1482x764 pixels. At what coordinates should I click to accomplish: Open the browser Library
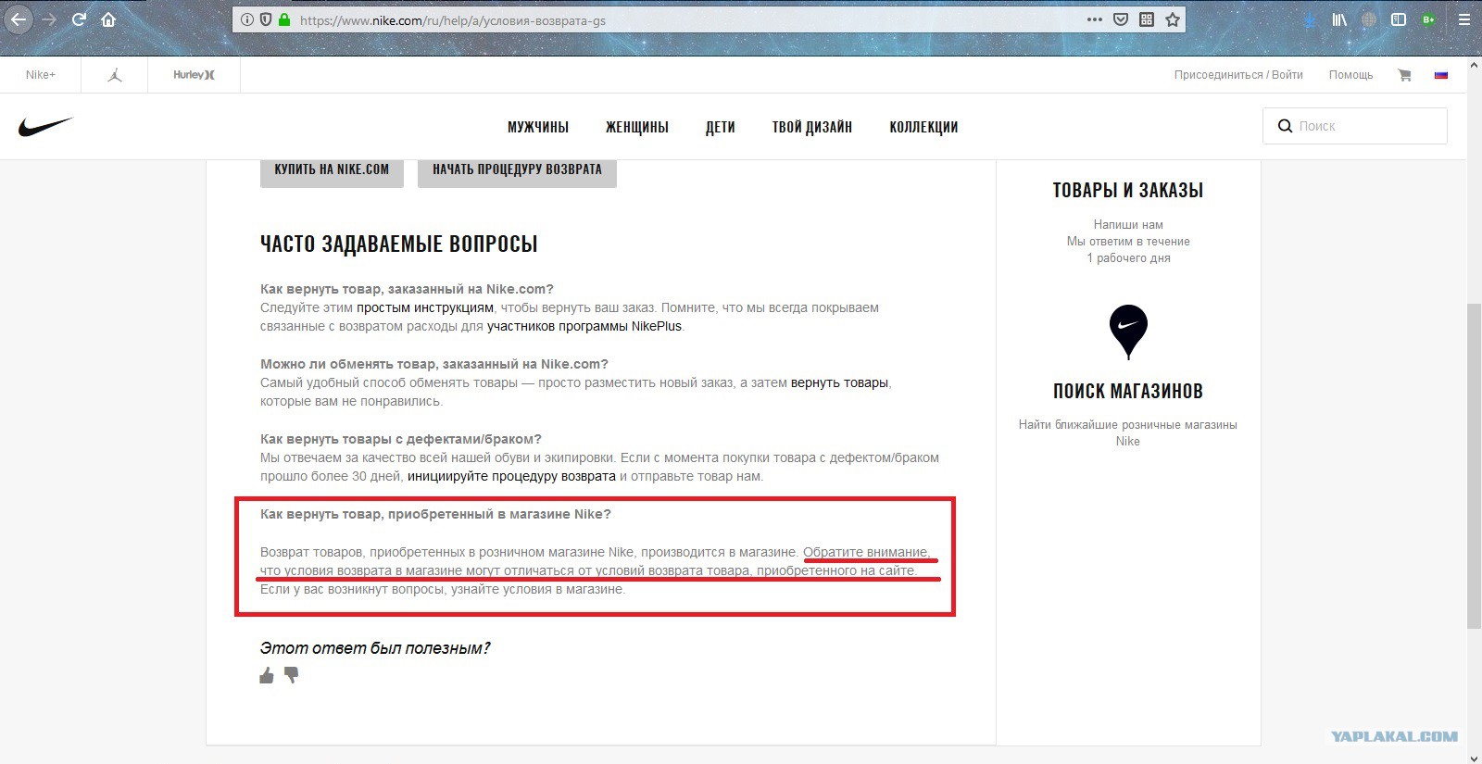coord(1339,19)
